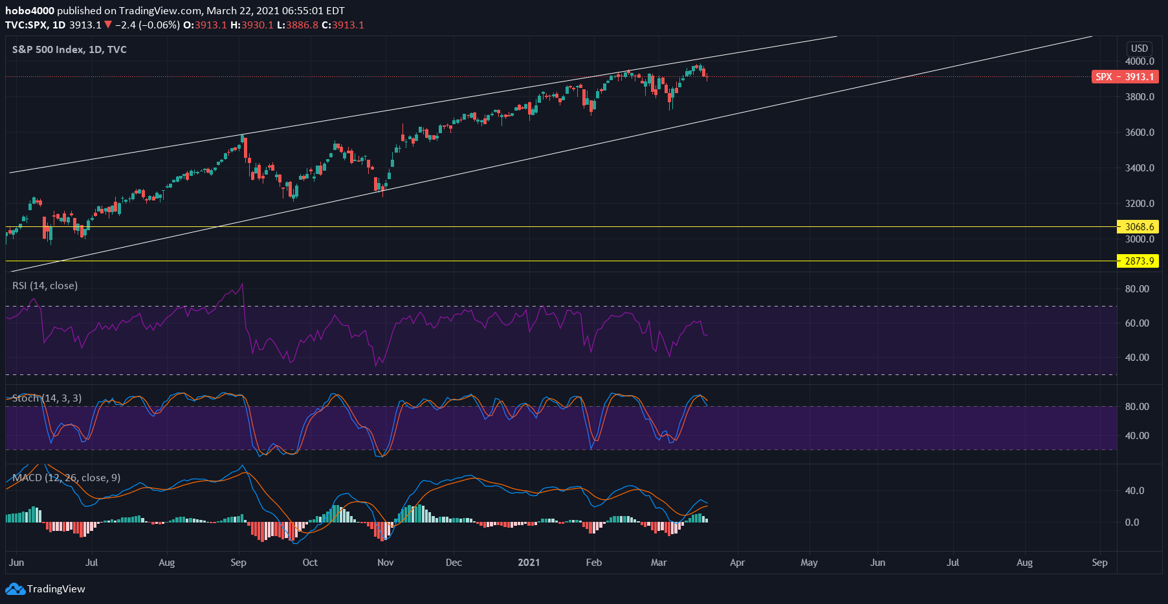Click the Stoch 40.00 axis label
The height and width of the screenshot is (604, 1168).
pyautogui.click(x=1137, y=436)
